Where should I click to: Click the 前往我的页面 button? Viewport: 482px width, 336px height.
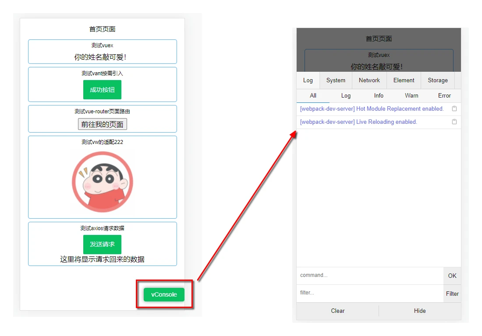(103, 124)
